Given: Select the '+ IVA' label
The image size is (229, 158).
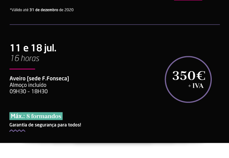Looking at the screenshot, I should coord(196,86).
